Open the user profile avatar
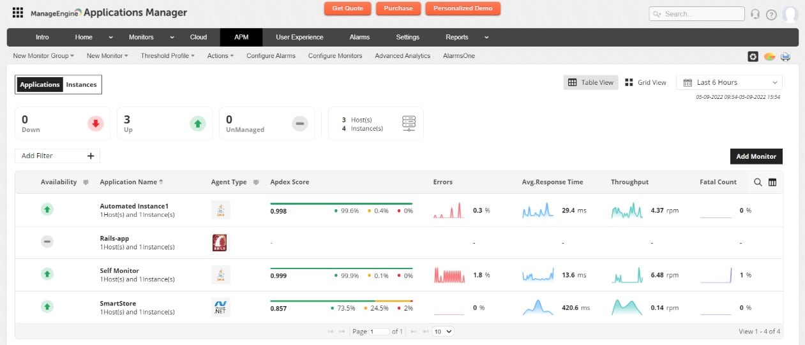Viewport: 805px width, 345px height. pos(790,14)
